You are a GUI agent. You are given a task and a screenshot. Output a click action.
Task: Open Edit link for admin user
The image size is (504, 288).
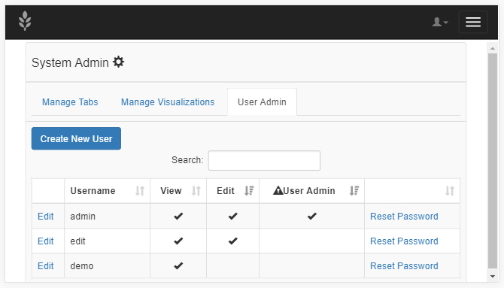point(46,217)
